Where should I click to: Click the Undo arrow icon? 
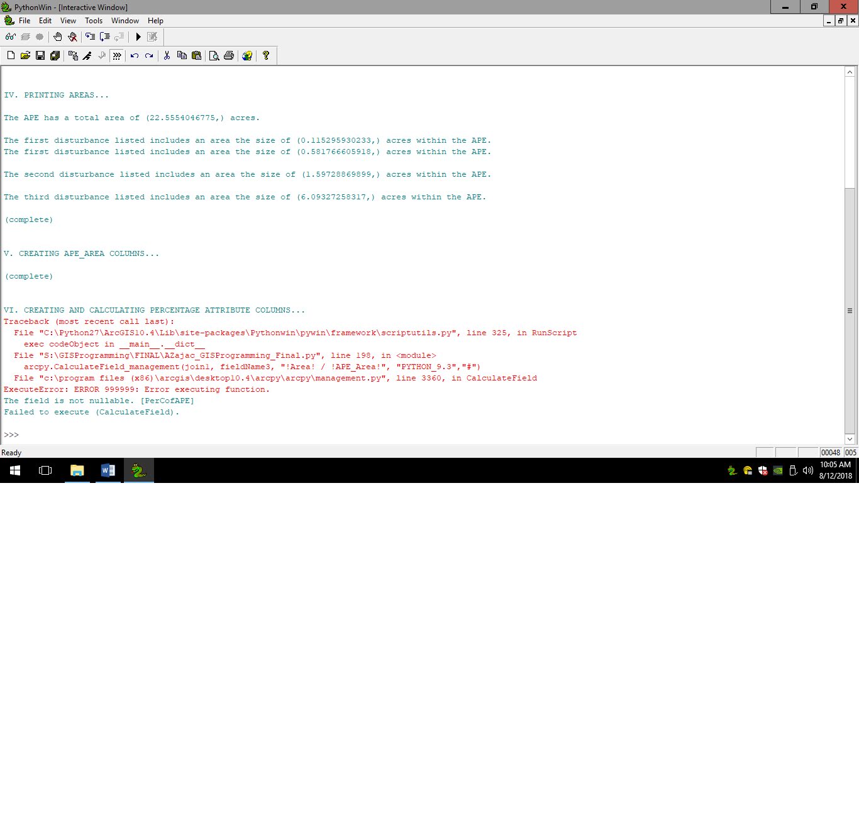click(x=134, y=55)
